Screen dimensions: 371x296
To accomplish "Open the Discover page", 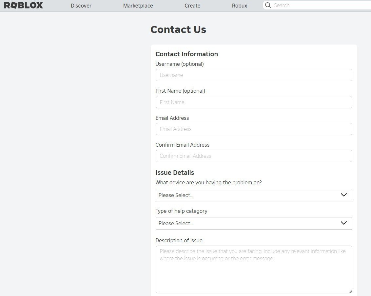I will 81,6.
